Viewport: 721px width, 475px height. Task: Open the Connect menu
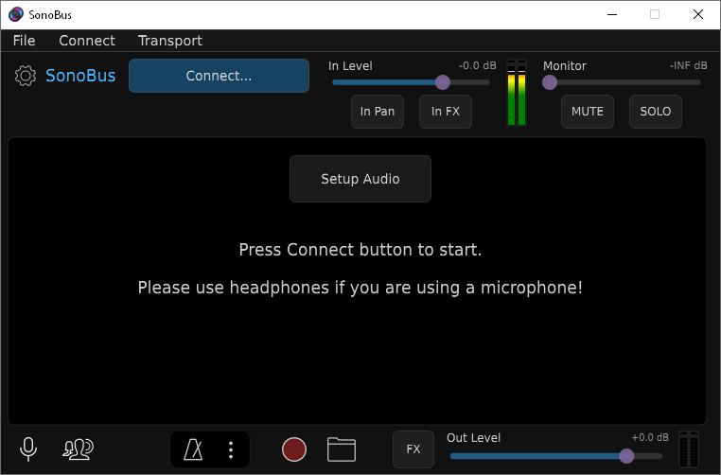pyautogui.click(x=87, y=41)
